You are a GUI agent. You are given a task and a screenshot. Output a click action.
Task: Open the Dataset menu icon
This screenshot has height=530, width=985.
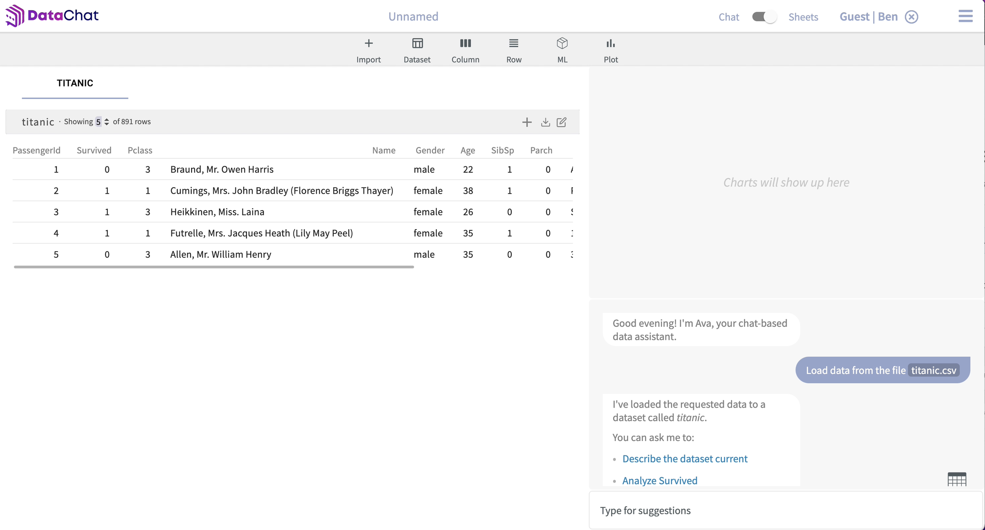click(417, 43)
